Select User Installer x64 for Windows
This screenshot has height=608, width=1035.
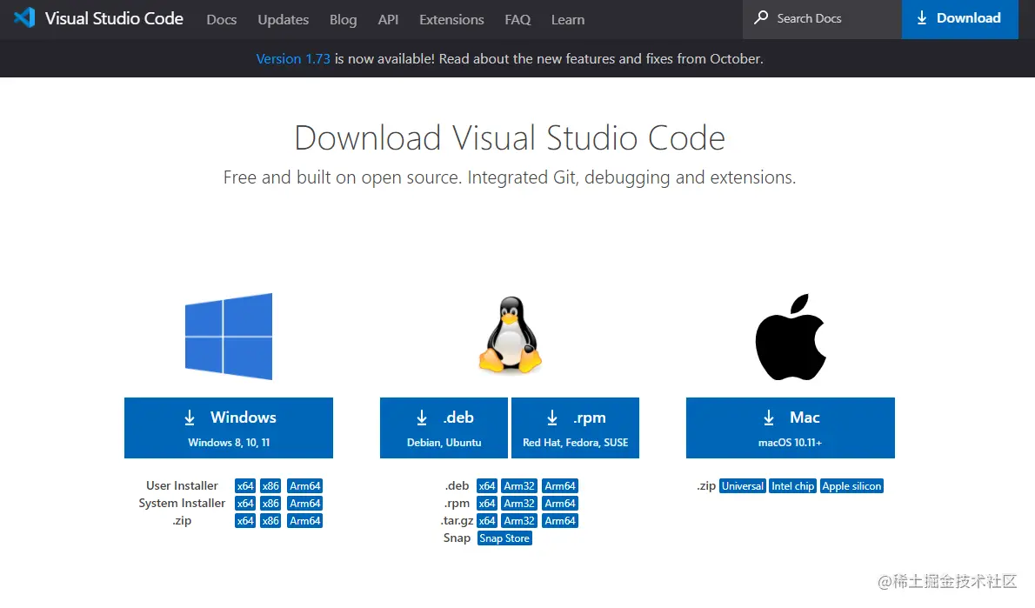pos(245,486)
